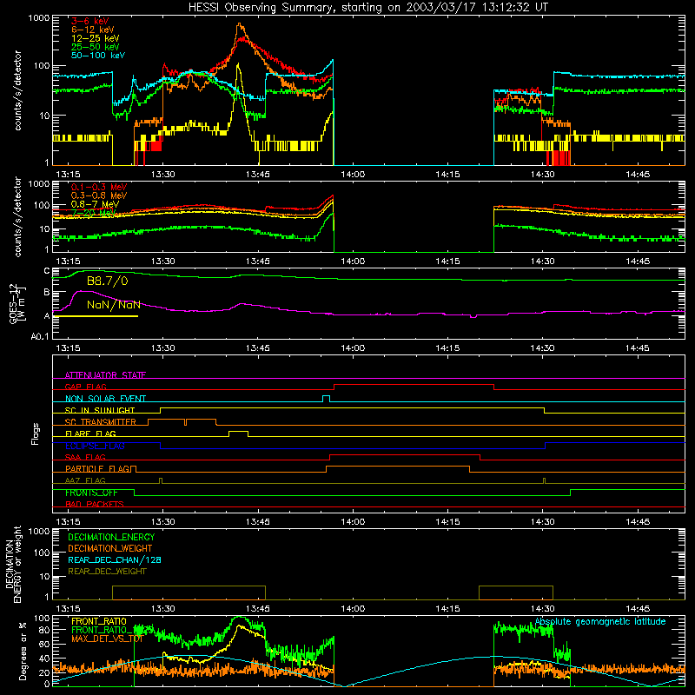Click the cyan 50-100 keV legend label
This screenshot has width=695, height=695.
point(98,56)
